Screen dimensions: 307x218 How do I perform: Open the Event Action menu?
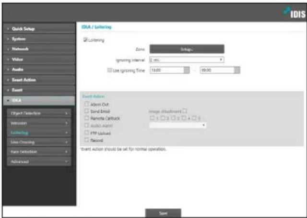pyautogui.click(x=39, y=80)
